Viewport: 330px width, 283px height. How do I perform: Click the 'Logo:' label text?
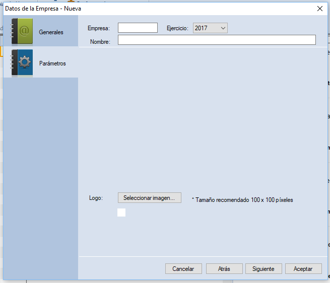coord(96,198)
